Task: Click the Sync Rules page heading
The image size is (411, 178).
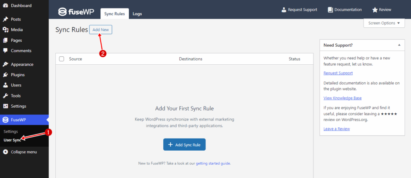Action: (71, 30)
